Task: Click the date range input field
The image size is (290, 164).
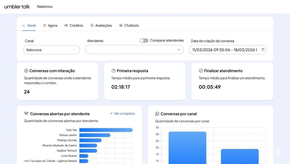Action: pos(228,50)
